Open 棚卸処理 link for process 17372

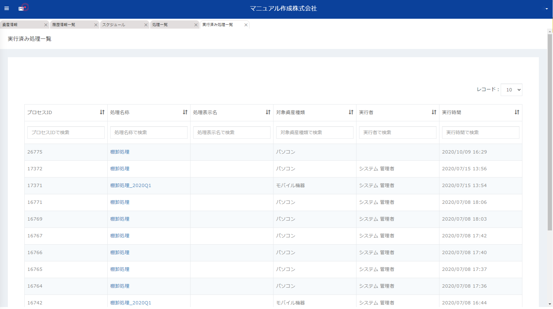120,169
